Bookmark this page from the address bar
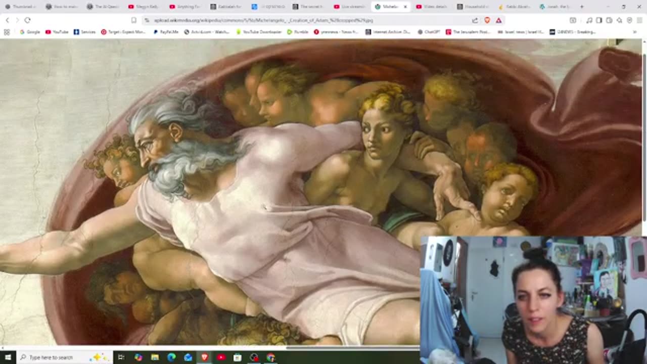Screen dimensions: 647x364 pos(133,20)
